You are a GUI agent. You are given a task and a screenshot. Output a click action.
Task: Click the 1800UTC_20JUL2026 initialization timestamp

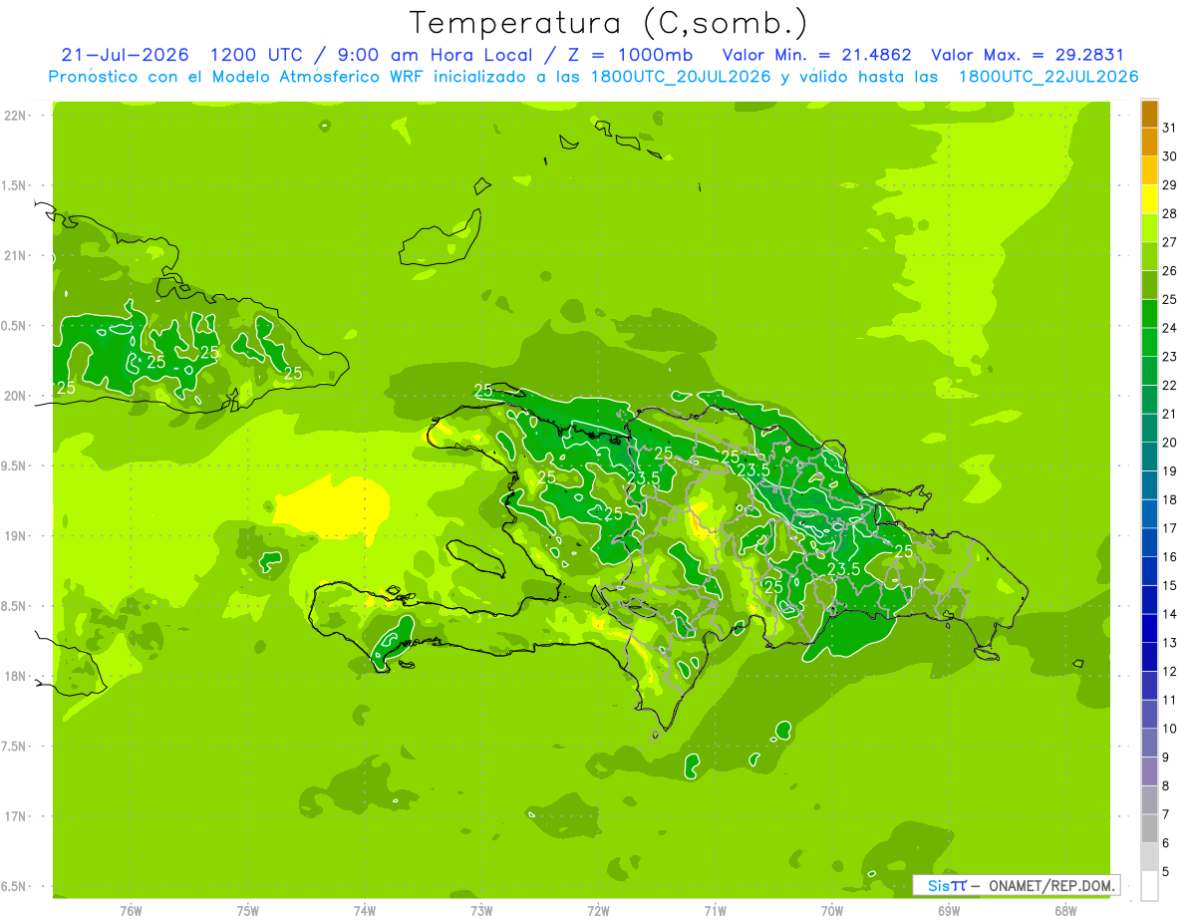(x=680, y=77)
